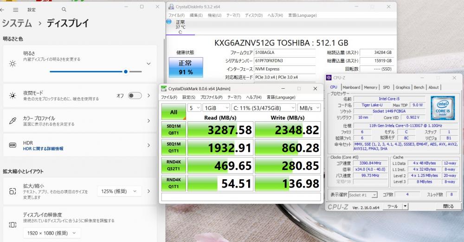Open the Settings hamburger navigation menu
The image size is (464, 242).
click(16, 10)
